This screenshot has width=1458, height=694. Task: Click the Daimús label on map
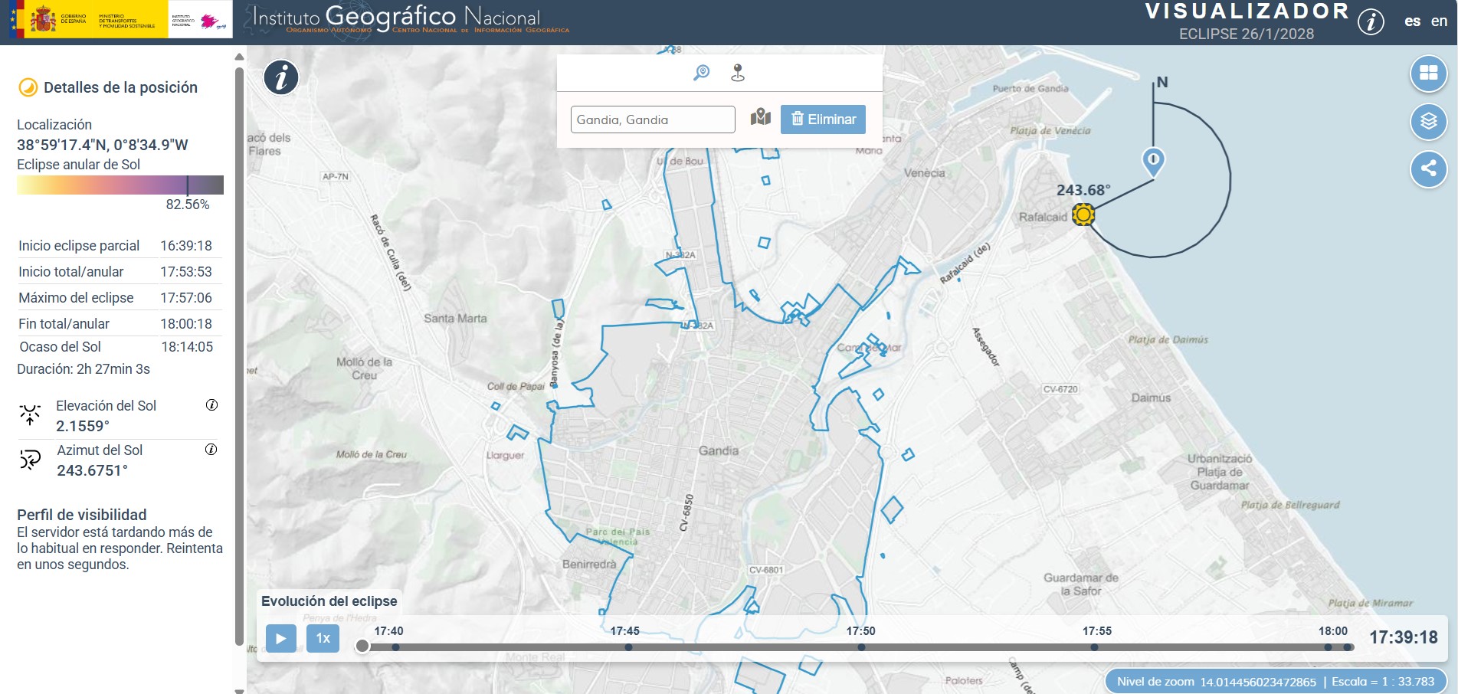1151,398
